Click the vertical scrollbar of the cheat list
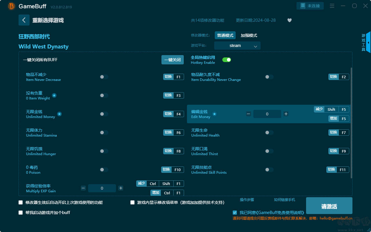Viewport: 371px width, 232px height. click(352, 123)
